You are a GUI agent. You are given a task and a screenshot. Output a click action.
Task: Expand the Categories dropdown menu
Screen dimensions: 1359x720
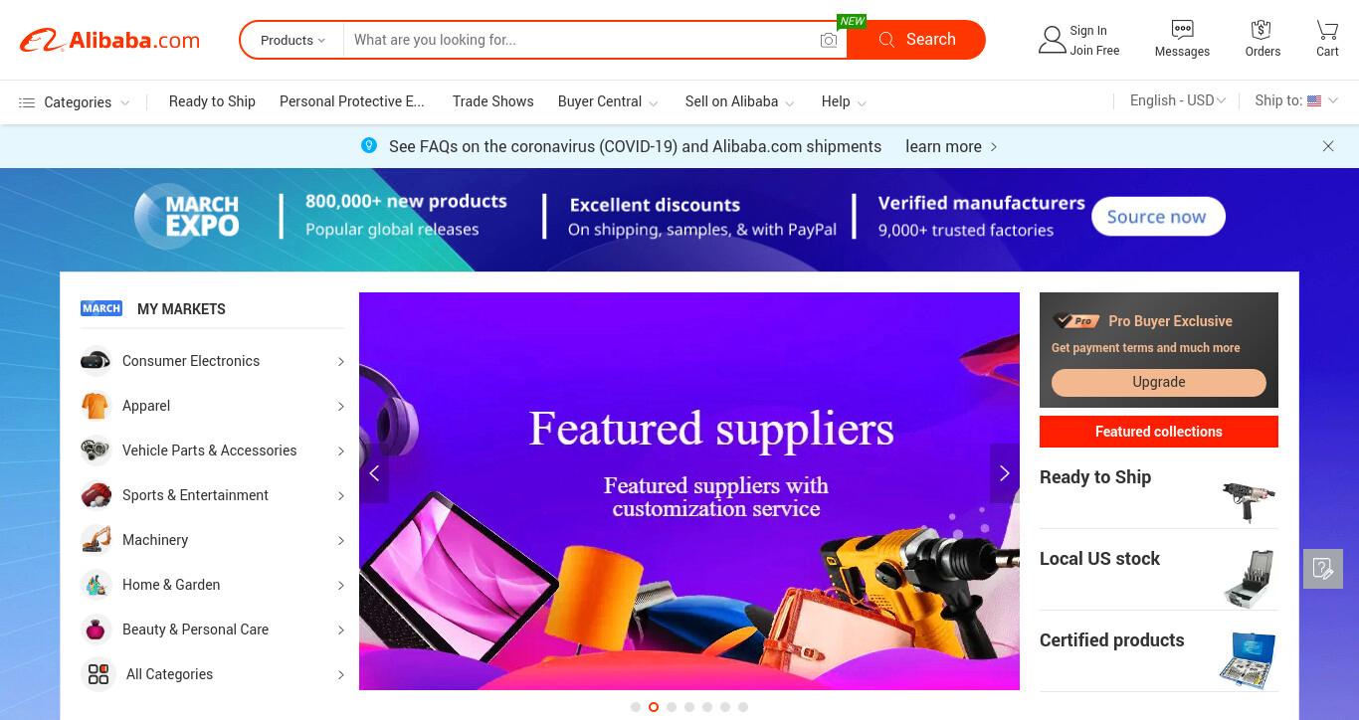click(x=75, y=102)
